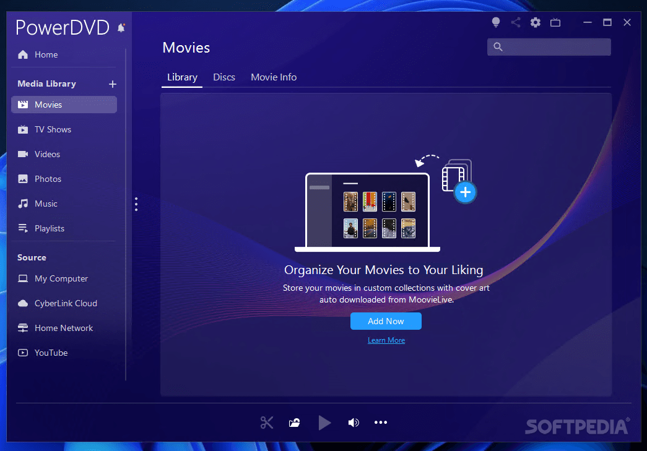647x451 pixels.
Task: Click the Media Library heading
Action: pyautogui.click(x=46, y=84)
